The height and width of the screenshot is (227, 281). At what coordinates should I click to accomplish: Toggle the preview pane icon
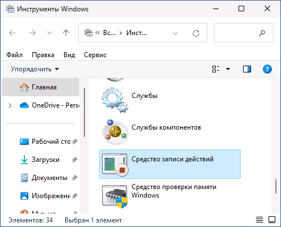(247, 69)
